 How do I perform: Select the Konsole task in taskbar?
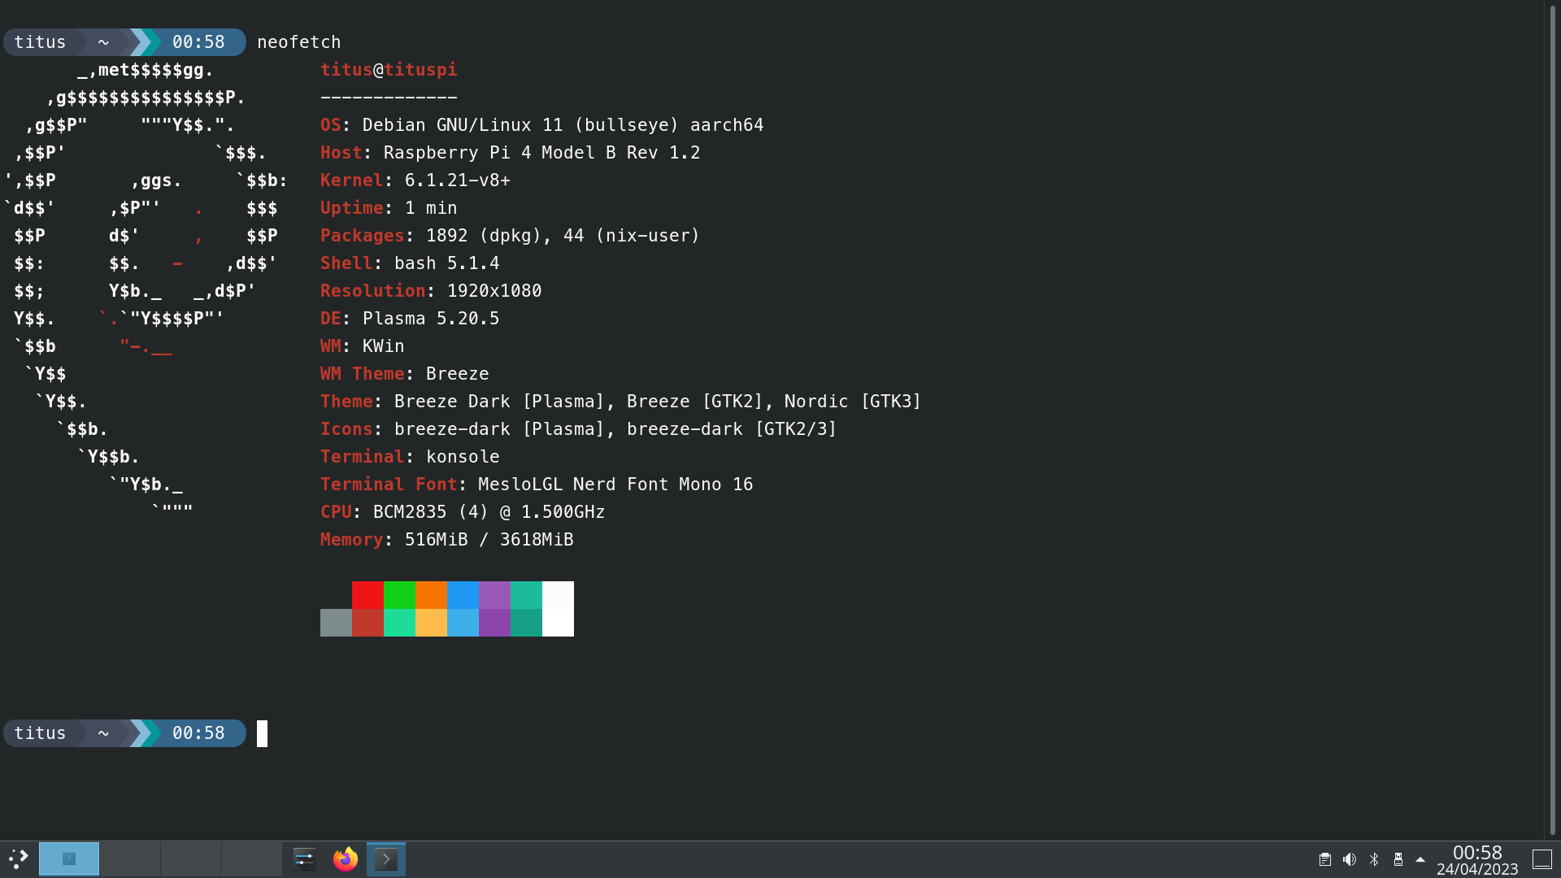click(x=386, y=859)
